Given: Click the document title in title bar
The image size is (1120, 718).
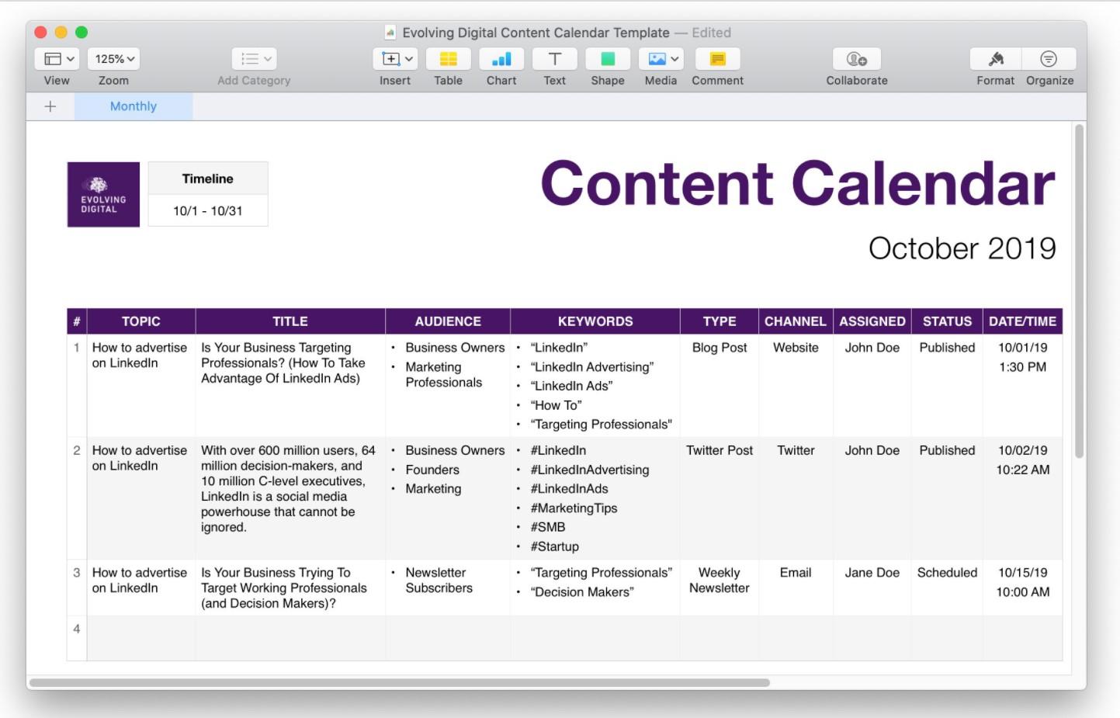Looking at the screenshot, I should click(x=536, y=33).
